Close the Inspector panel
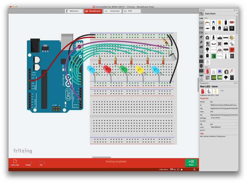 (237, 83)
